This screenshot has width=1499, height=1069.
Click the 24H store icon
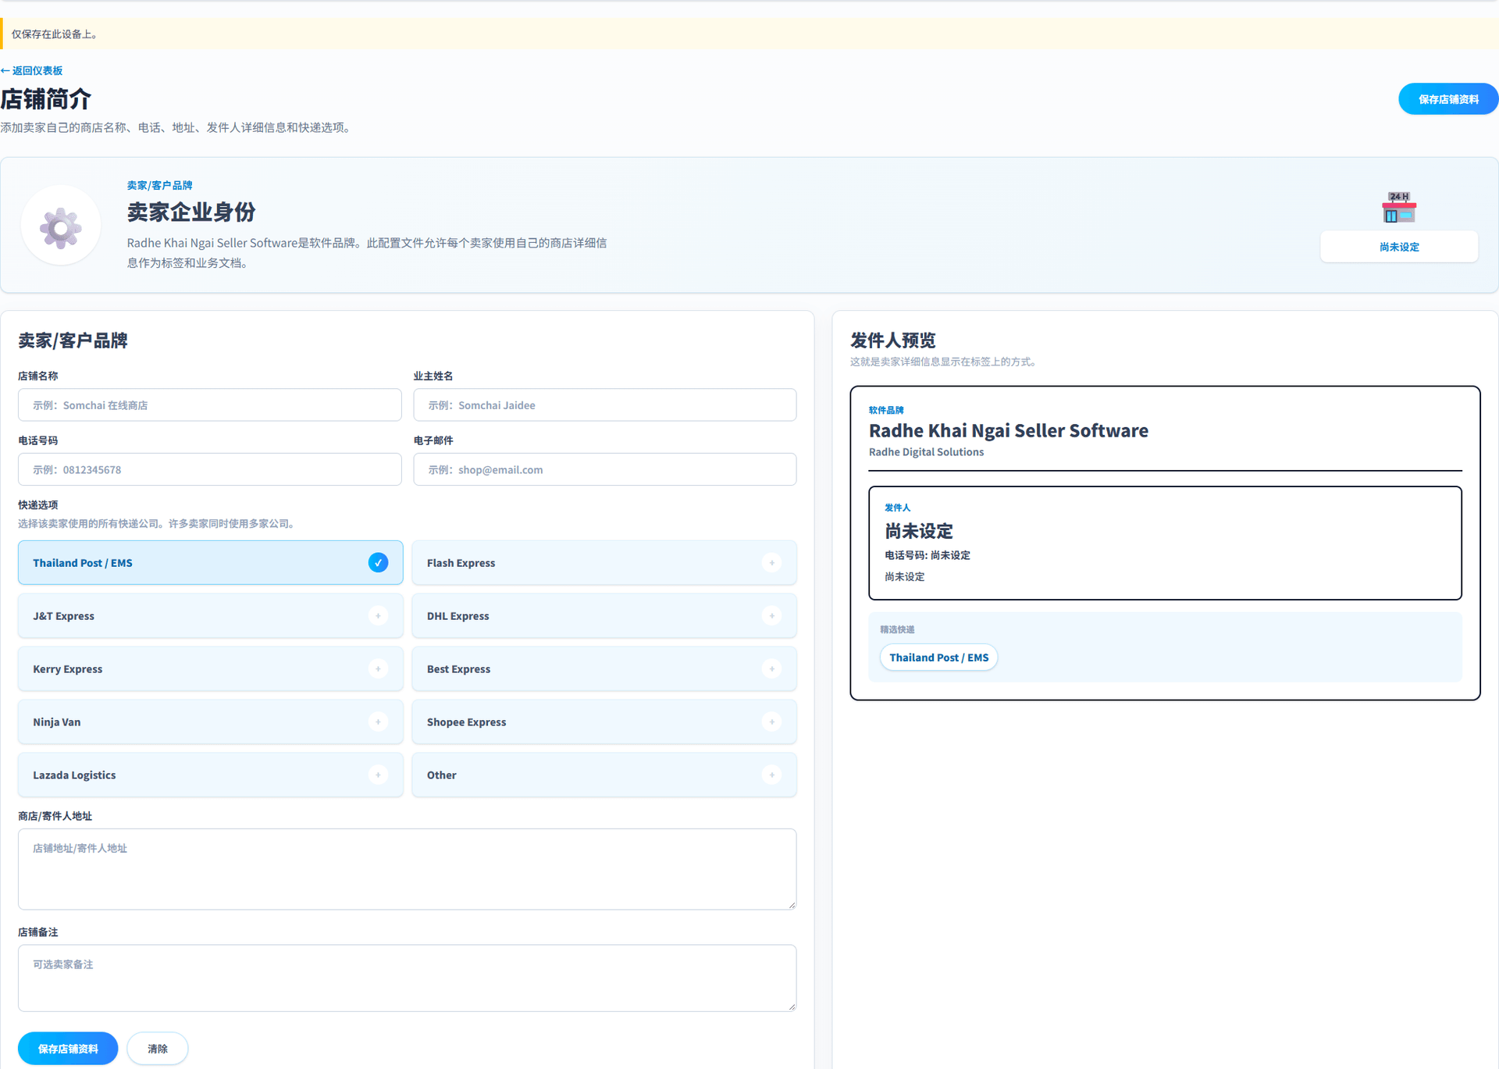click(x=1398, y=207)
